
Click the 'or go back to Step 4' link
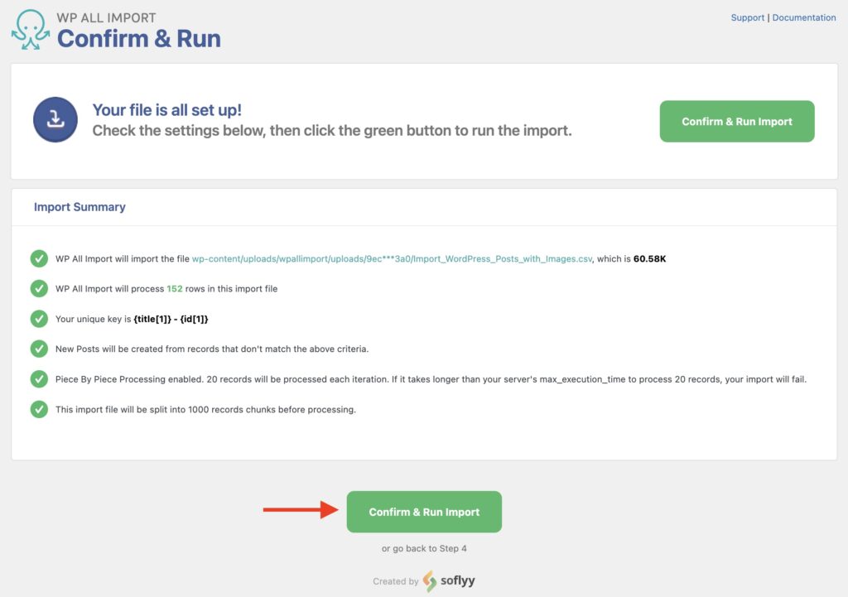[x=424, y=547]
